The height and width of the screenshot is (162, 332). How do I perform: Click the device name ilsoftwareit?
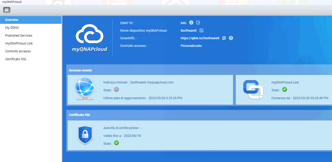[x=189, y=31]
